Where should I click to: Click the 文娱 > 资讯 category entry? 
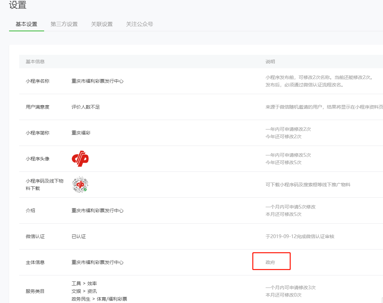[x=84, y=291]
